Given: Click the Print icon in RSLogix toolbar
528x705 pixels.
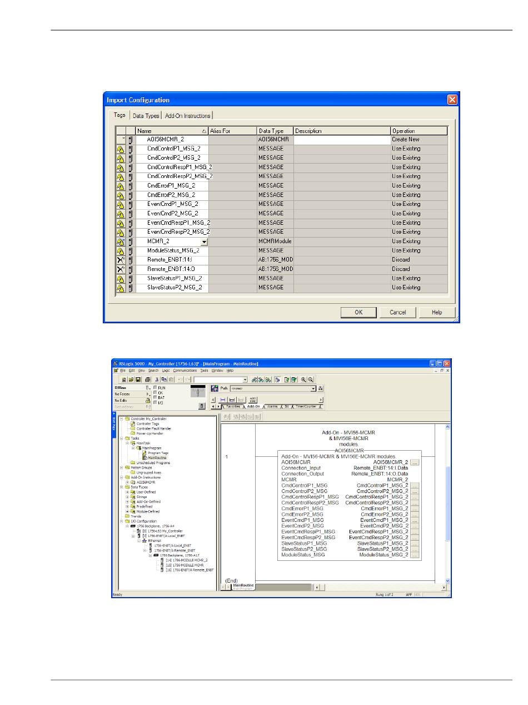Looking at the screenshot, I should [x=147, y=379].
